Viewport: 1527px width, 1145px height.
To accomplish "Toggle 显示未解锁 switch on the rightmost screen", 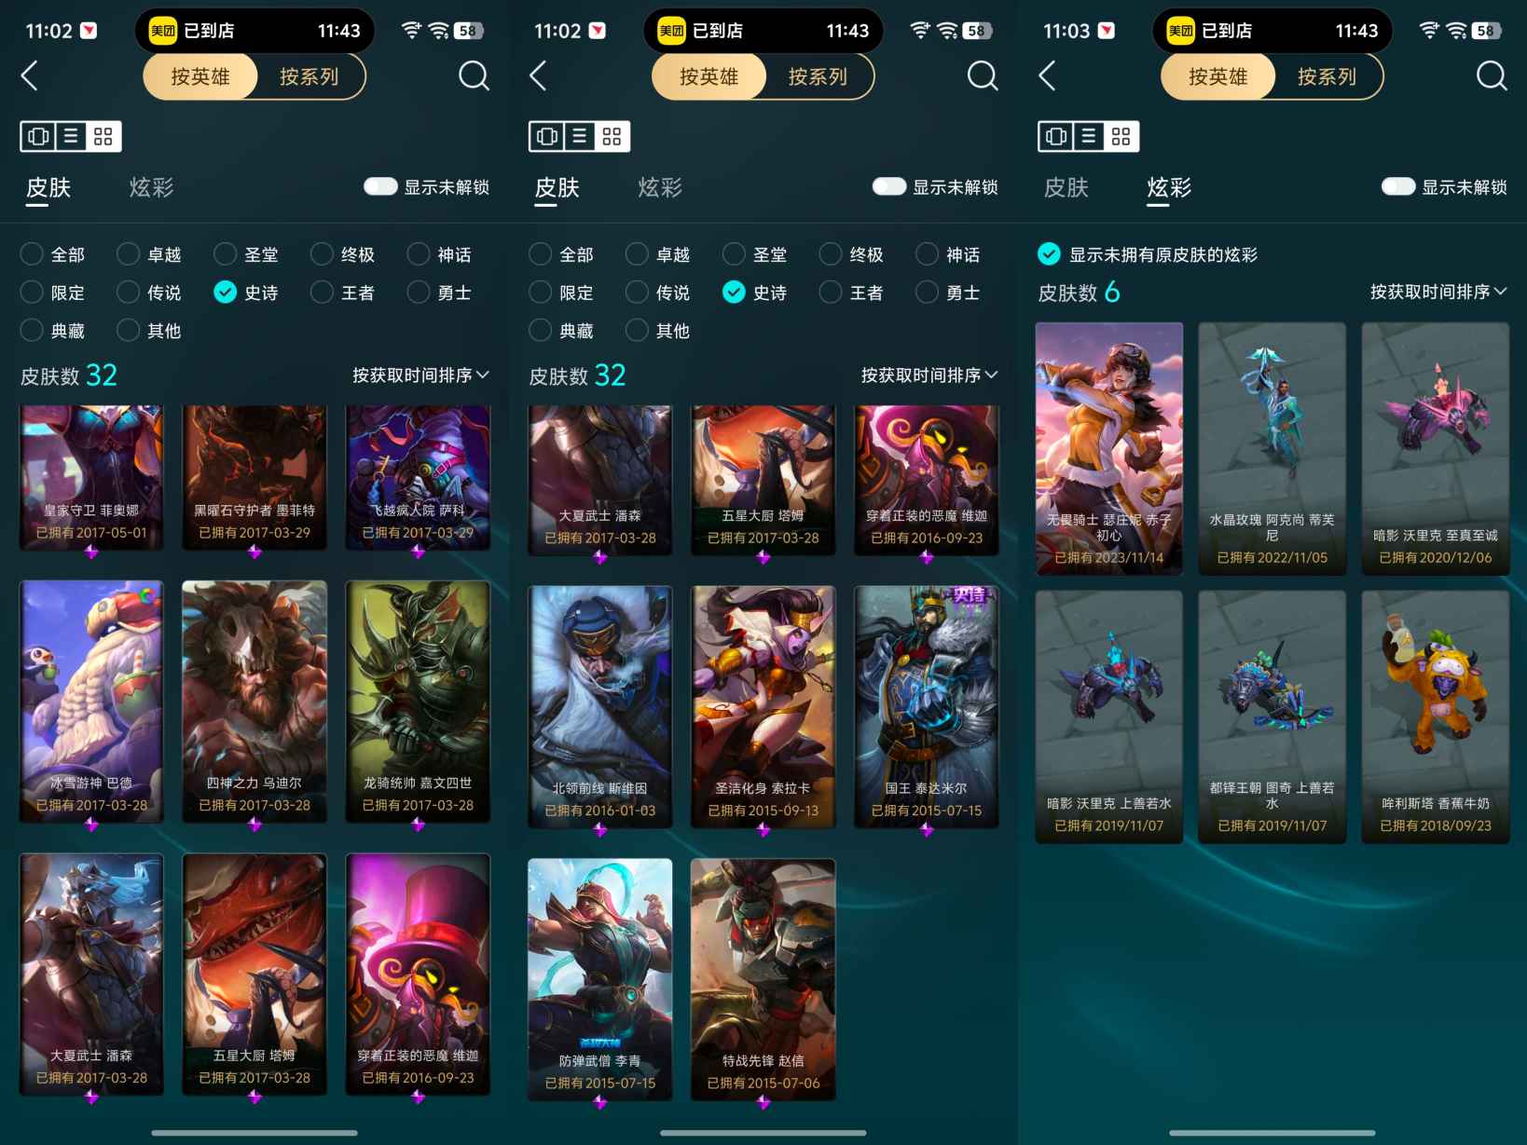I will tap(1397, 186).
